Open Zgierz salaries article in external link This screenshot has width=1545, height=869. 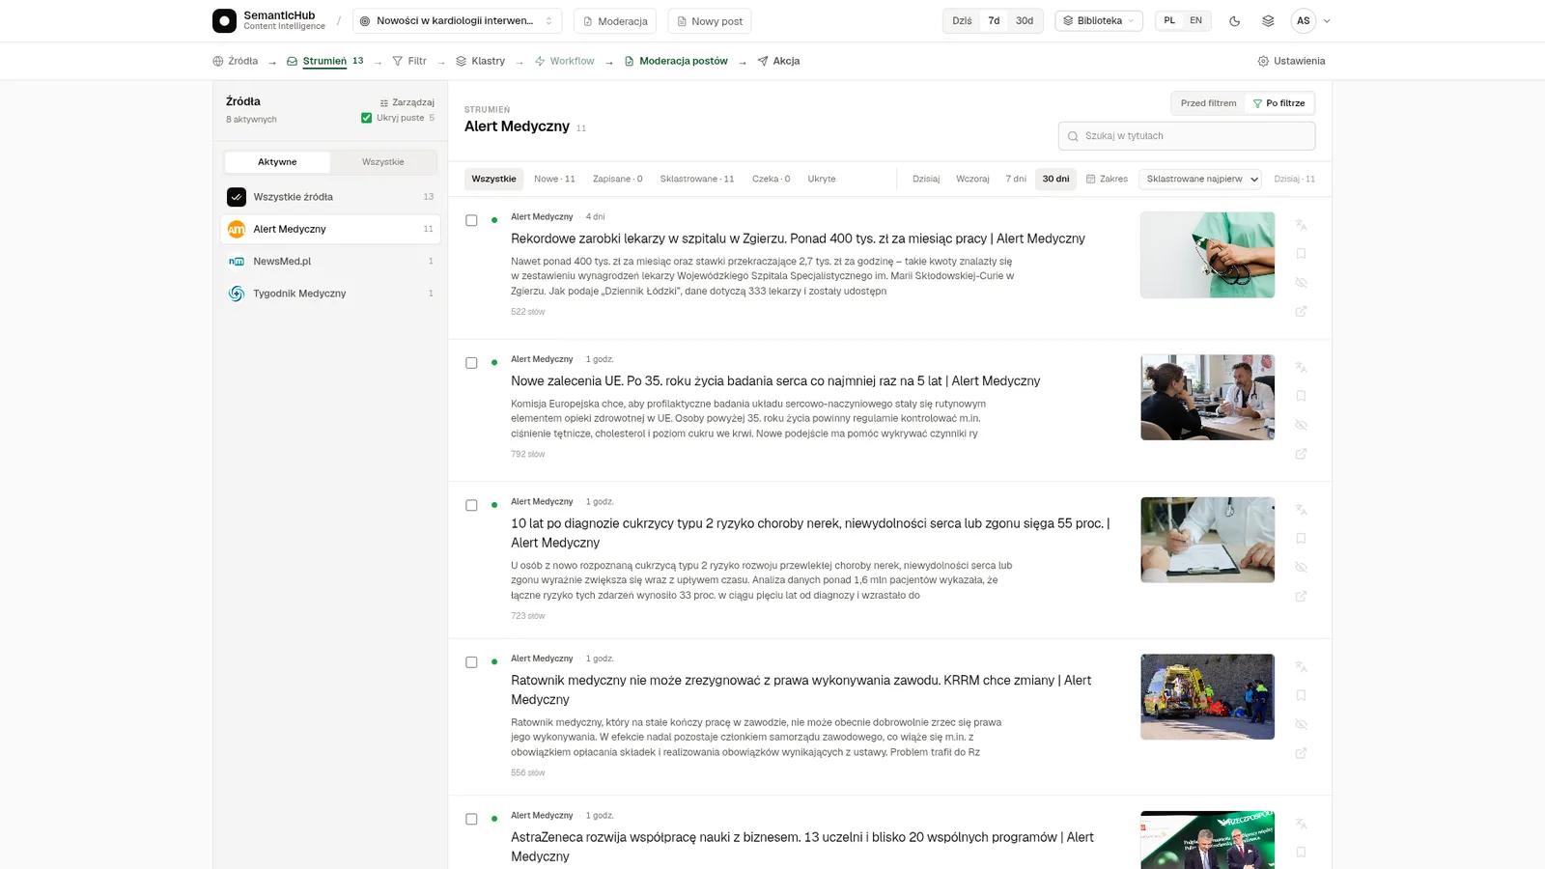[x=1301, y=311]
